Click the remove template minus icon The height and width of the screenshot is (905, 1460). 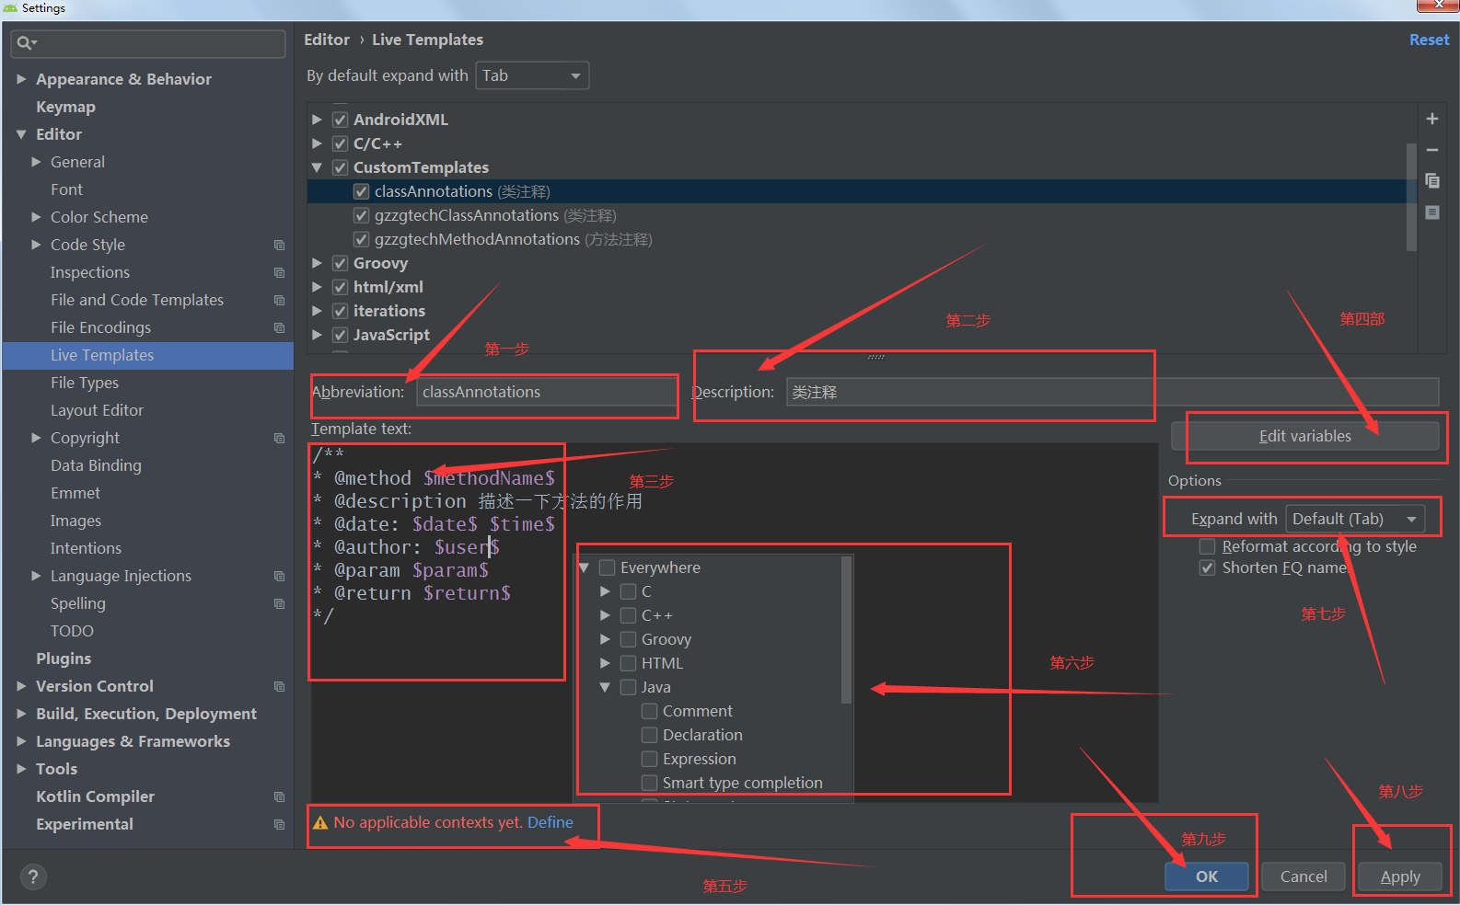click(x=1431, y=150)
